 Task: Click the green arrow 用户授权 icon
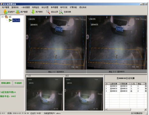pyautogui.click(x=33, y=12)
